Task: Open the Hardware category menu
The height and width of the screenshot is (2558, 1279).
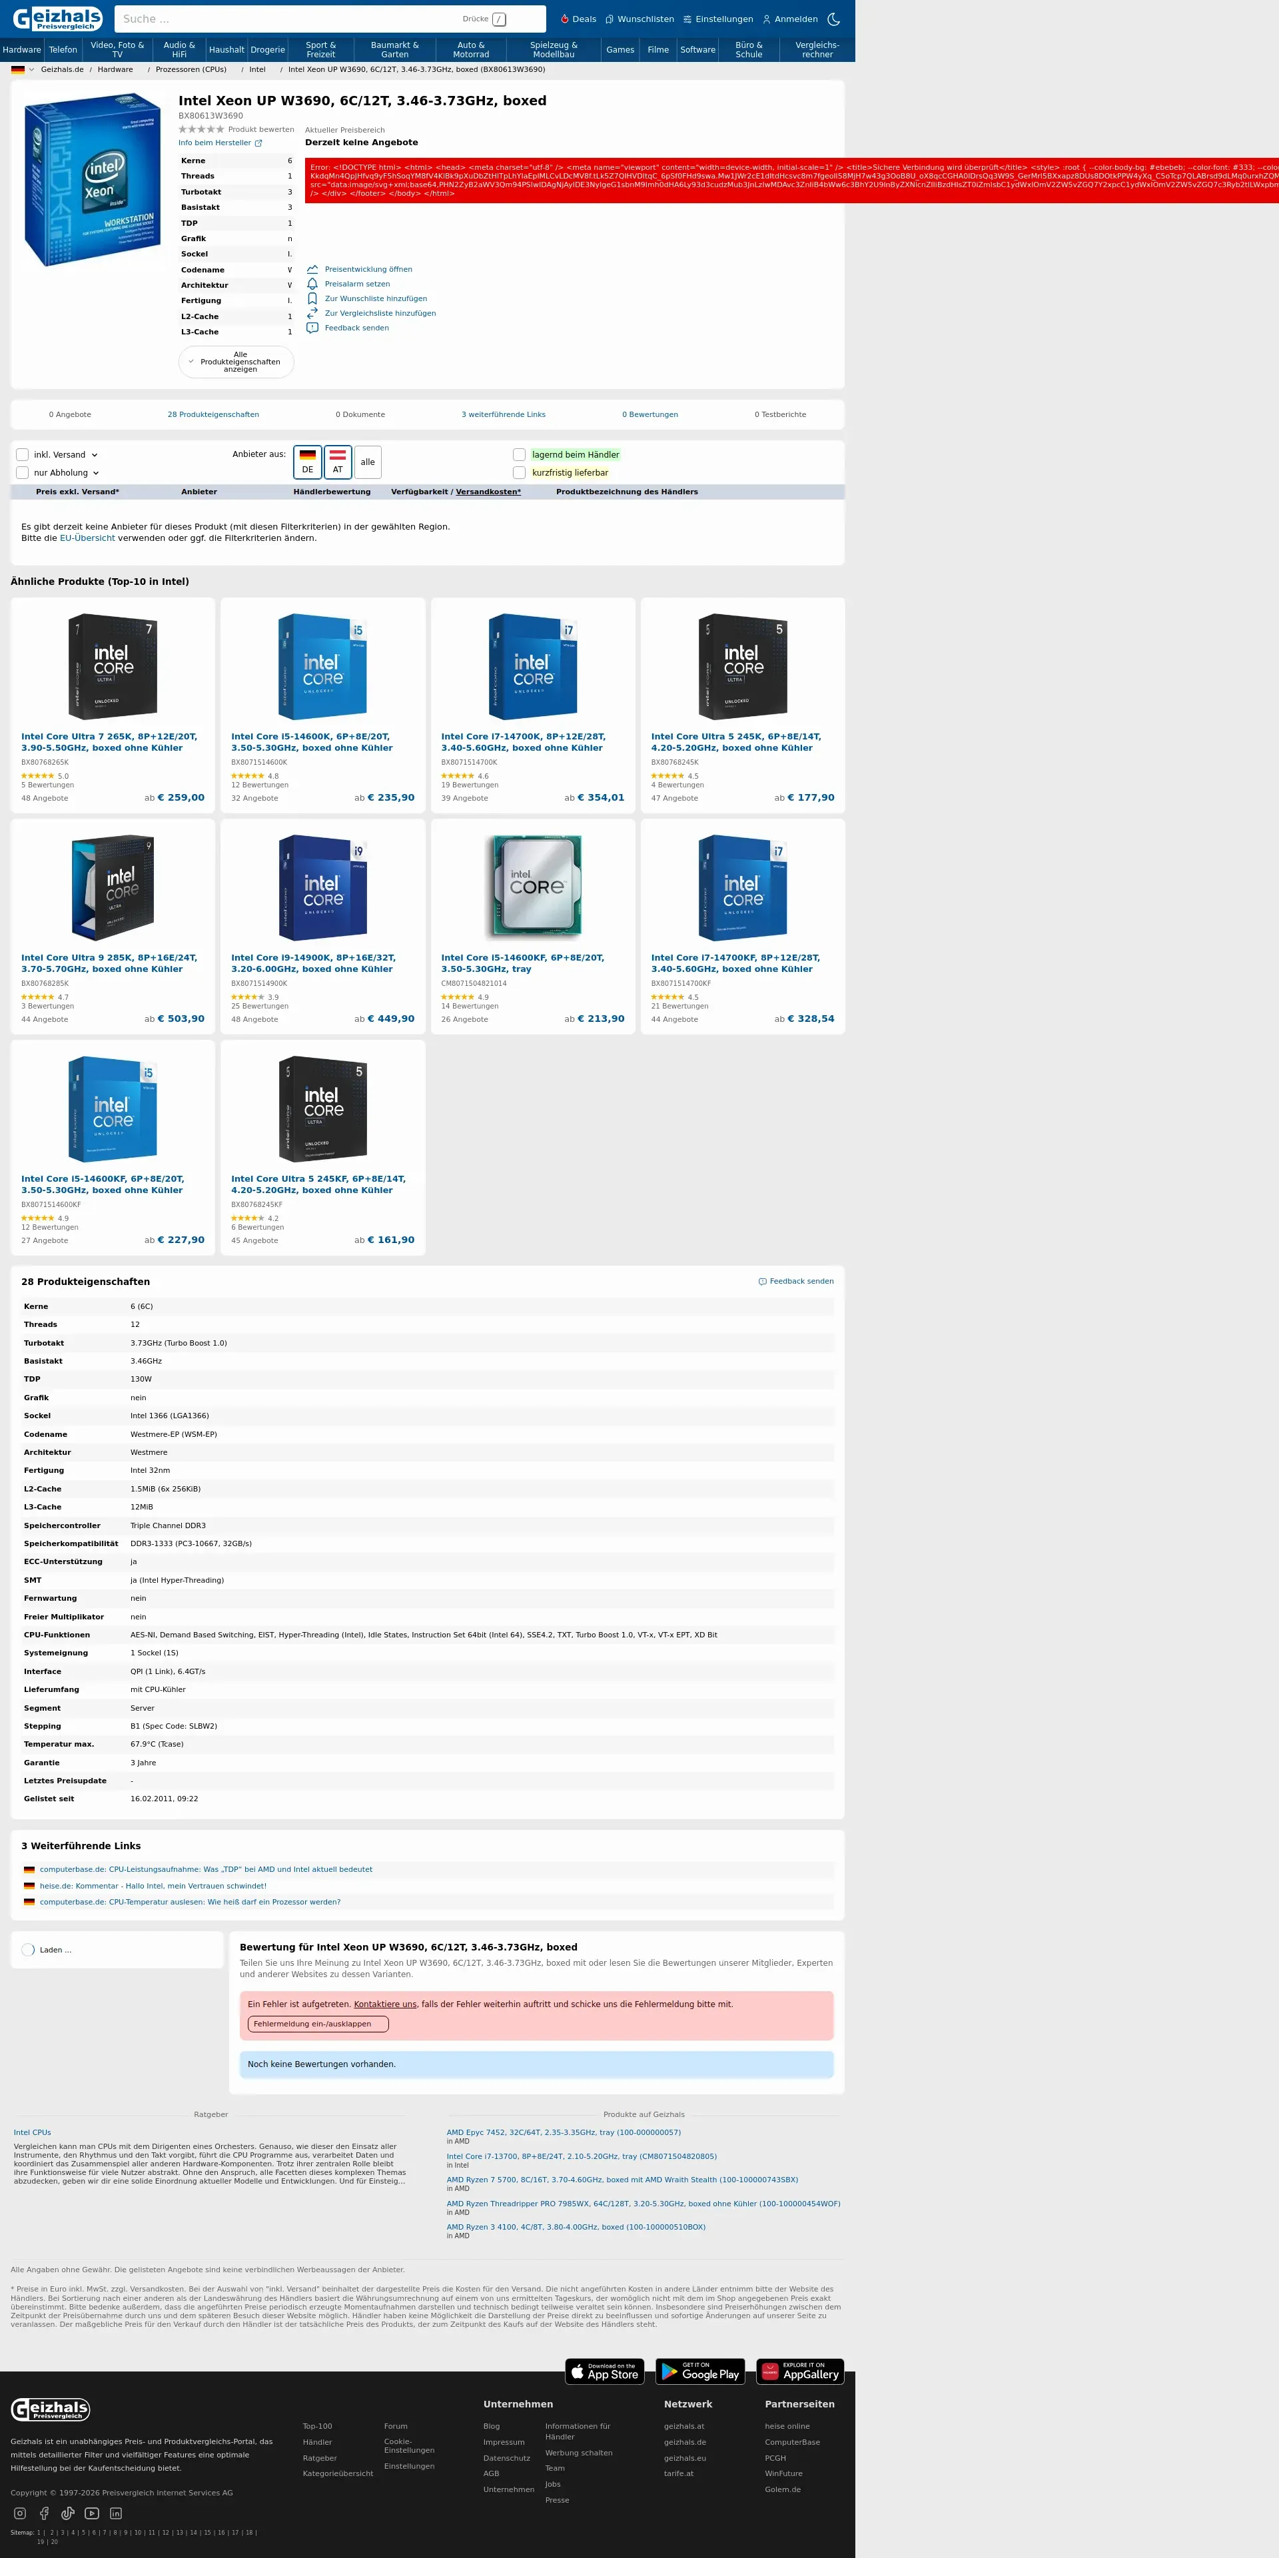Action: point(22,50)
